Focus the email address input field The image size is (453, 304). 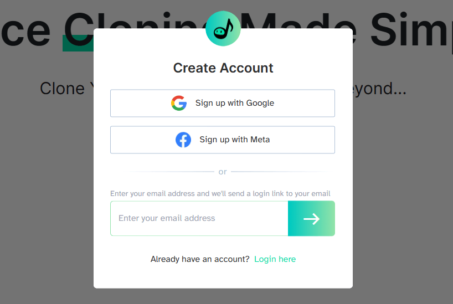pyautogui.click(x=199, y=219)
